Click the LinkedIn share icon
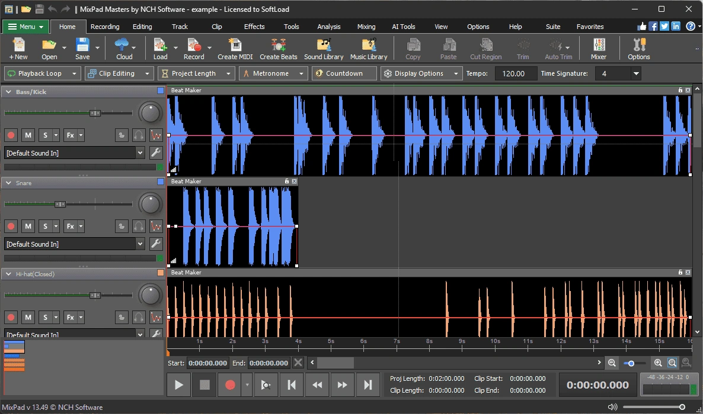This screenshot has width=703, height=414. pyautogui.click(x=676, y=27)
